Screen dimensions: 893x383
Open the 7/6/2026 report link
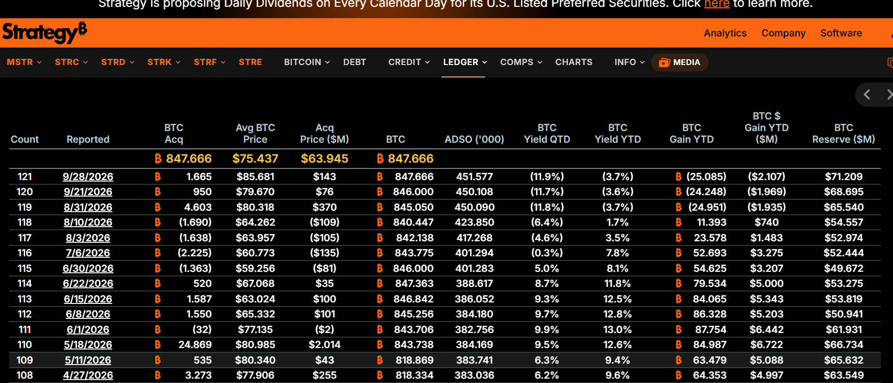tap(88, 253)
